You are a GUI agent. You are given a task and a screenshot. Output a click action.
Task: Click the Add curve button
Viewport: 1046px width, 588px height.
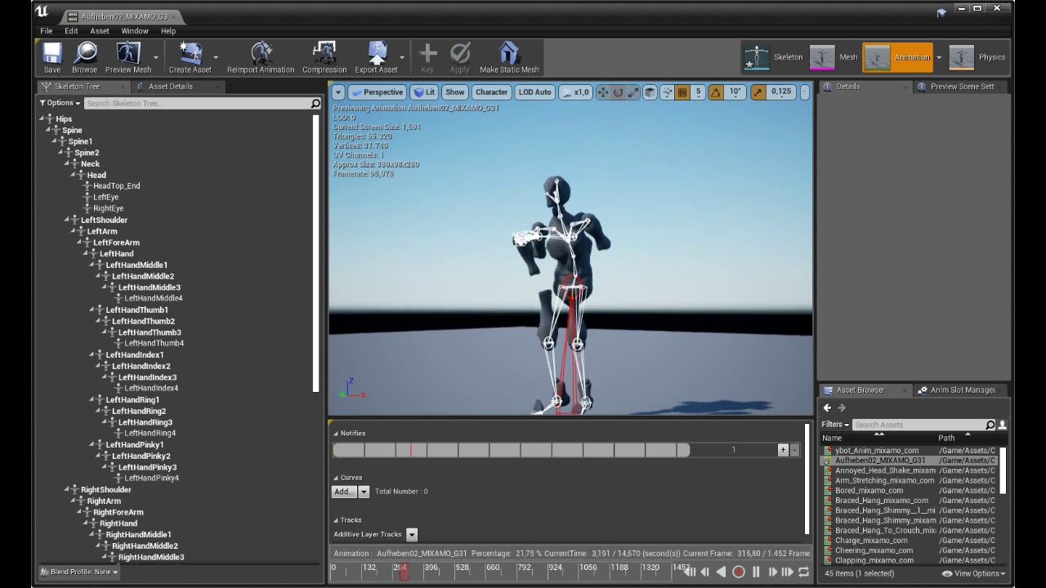[343, 492]
